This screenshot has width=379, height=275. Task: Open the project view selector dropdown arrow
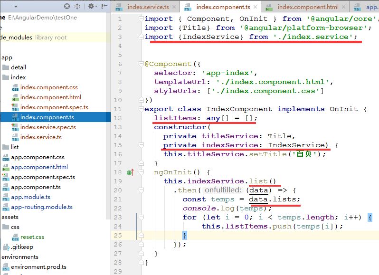(x=16, y=7)
